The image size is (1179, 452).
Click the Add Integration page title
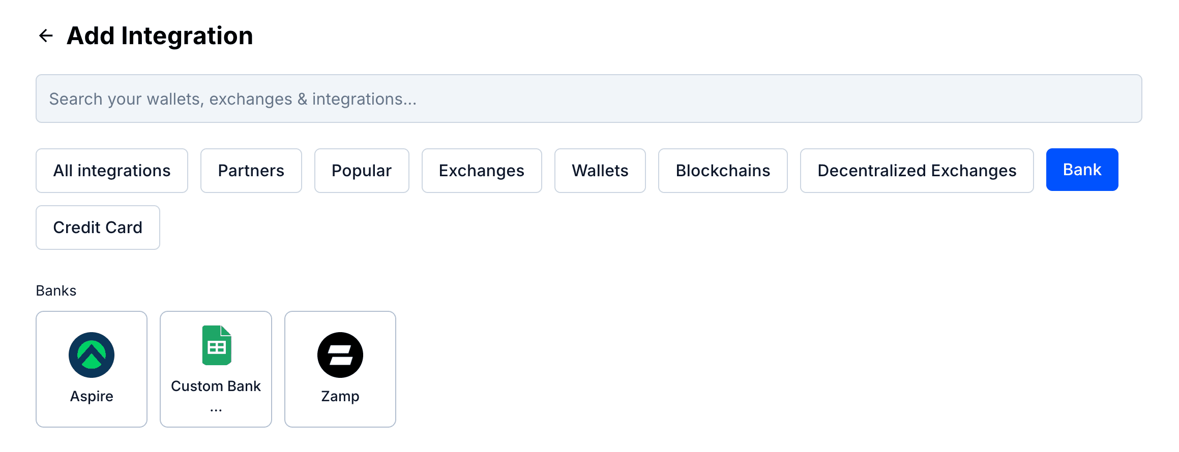tap(160, 36)
